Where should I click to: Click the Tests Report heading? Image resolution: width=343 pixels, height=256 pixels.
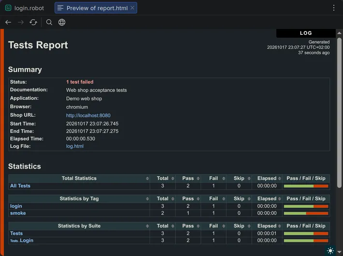tap(38, 45)
